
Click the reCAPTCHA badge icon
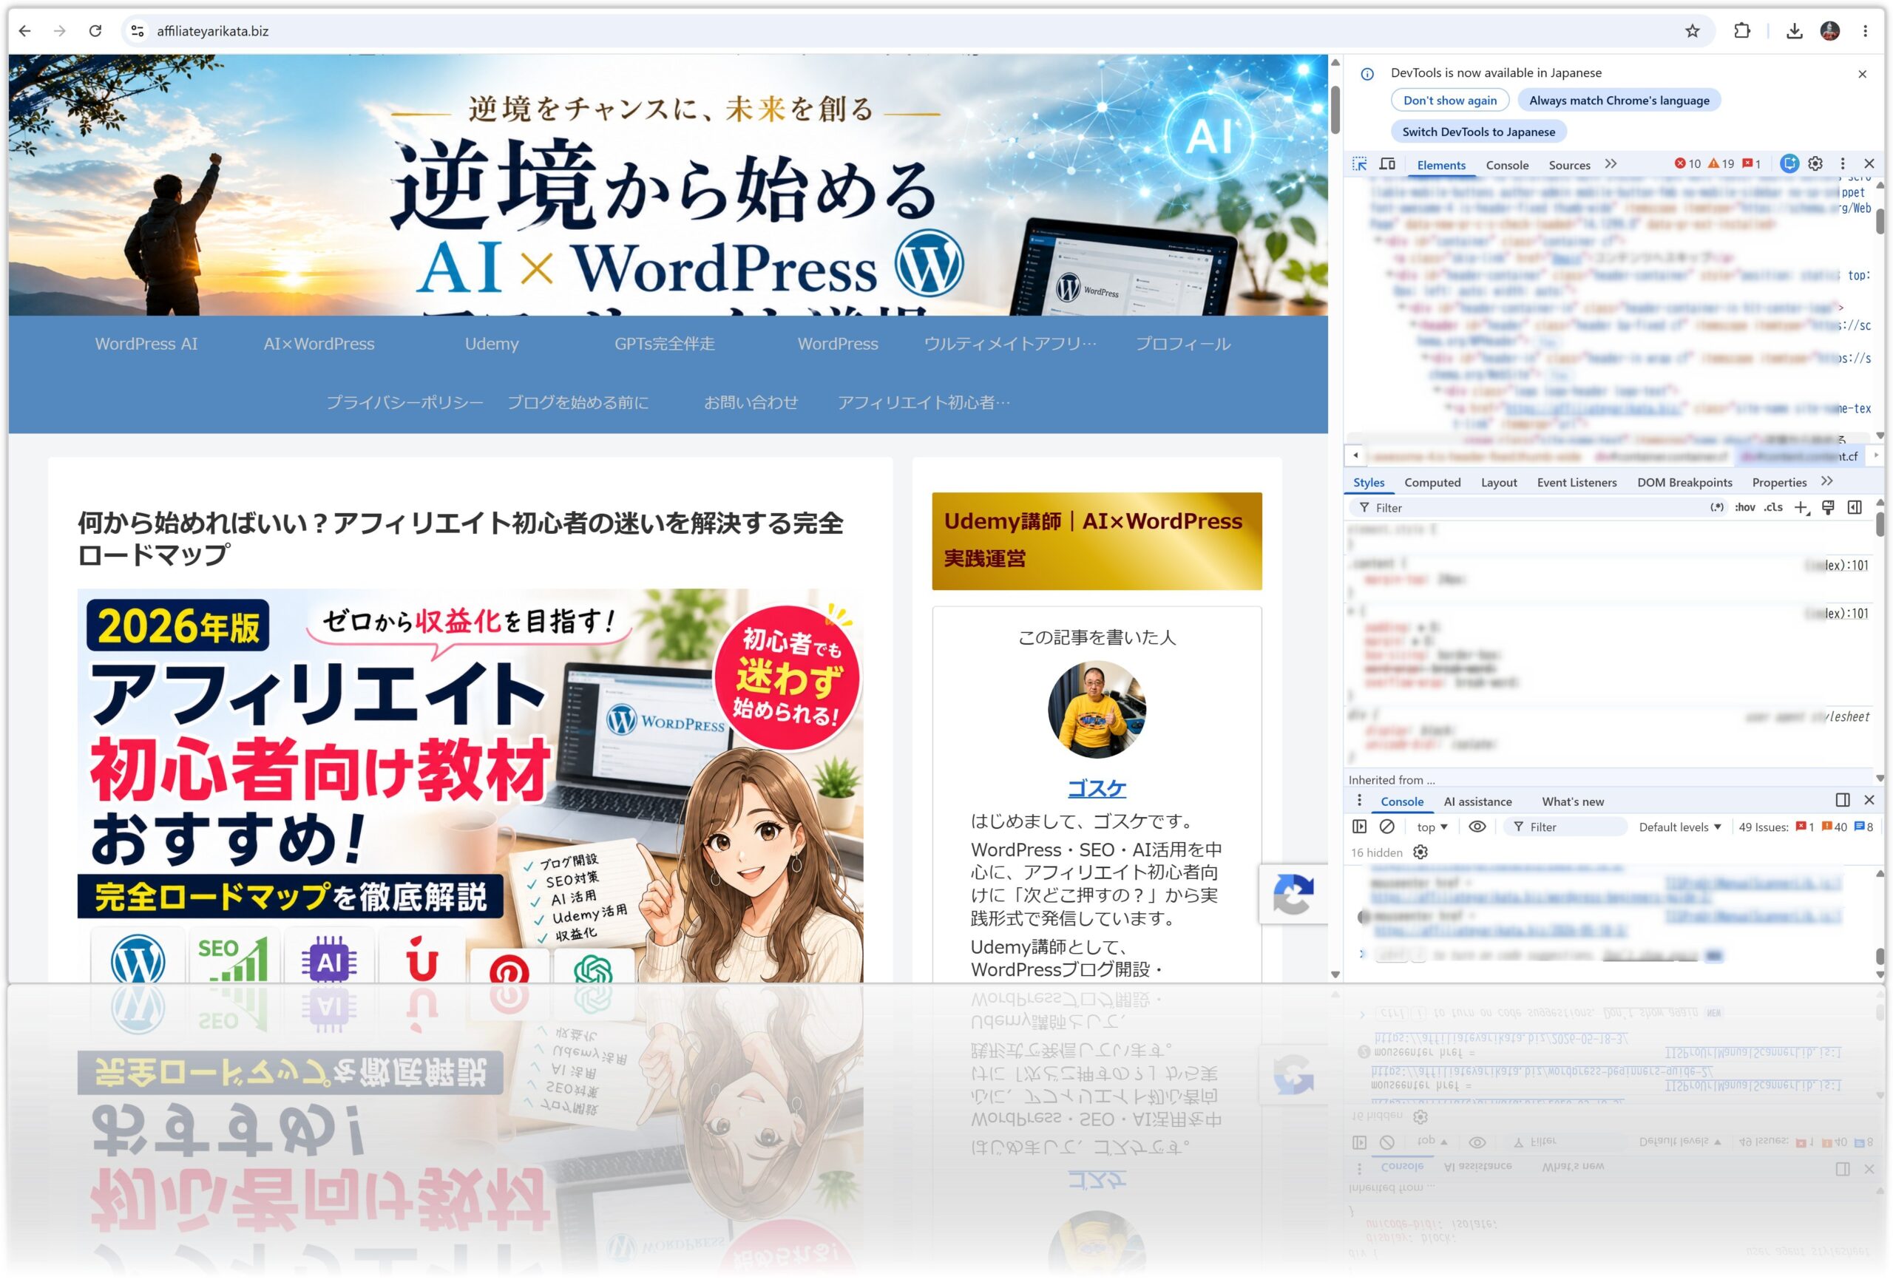coord(1293,893)
